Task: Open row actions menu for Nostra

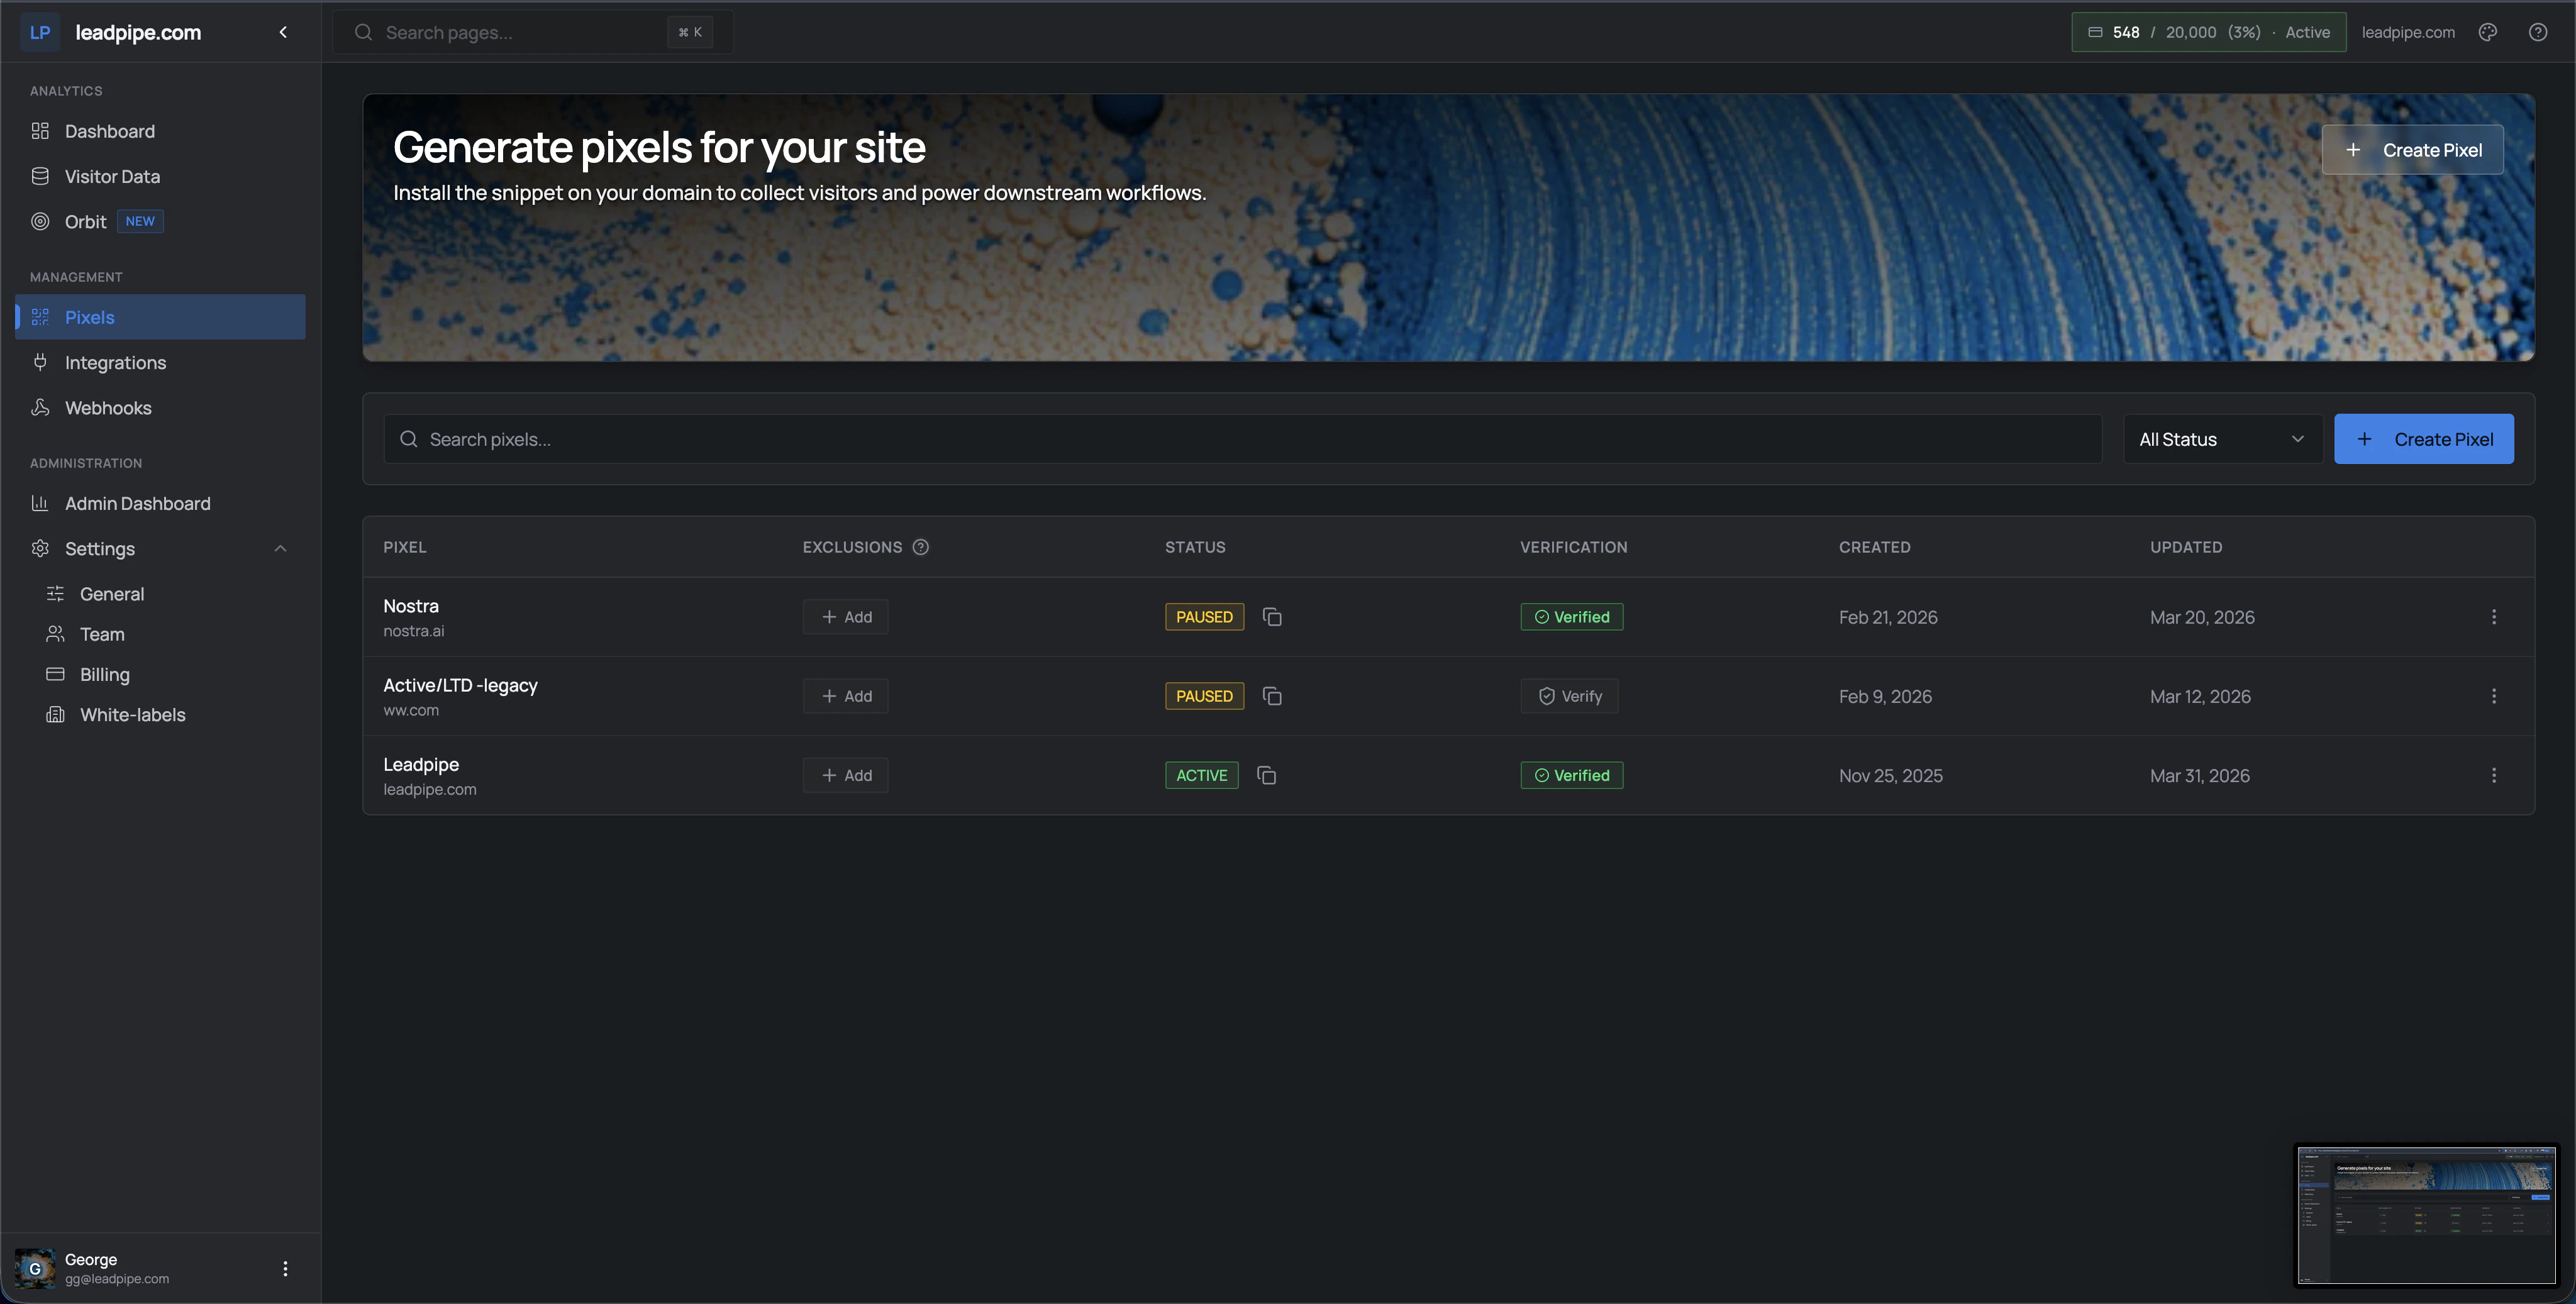Action: click(2494, 617)
